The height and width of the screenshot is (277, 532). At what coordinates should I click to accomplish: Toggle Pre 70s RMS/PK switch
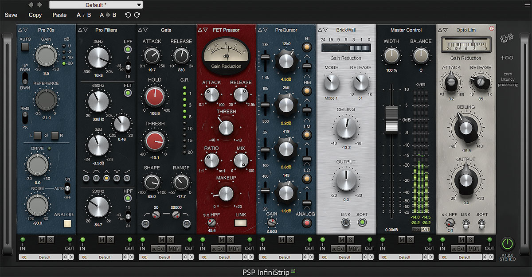25,117
